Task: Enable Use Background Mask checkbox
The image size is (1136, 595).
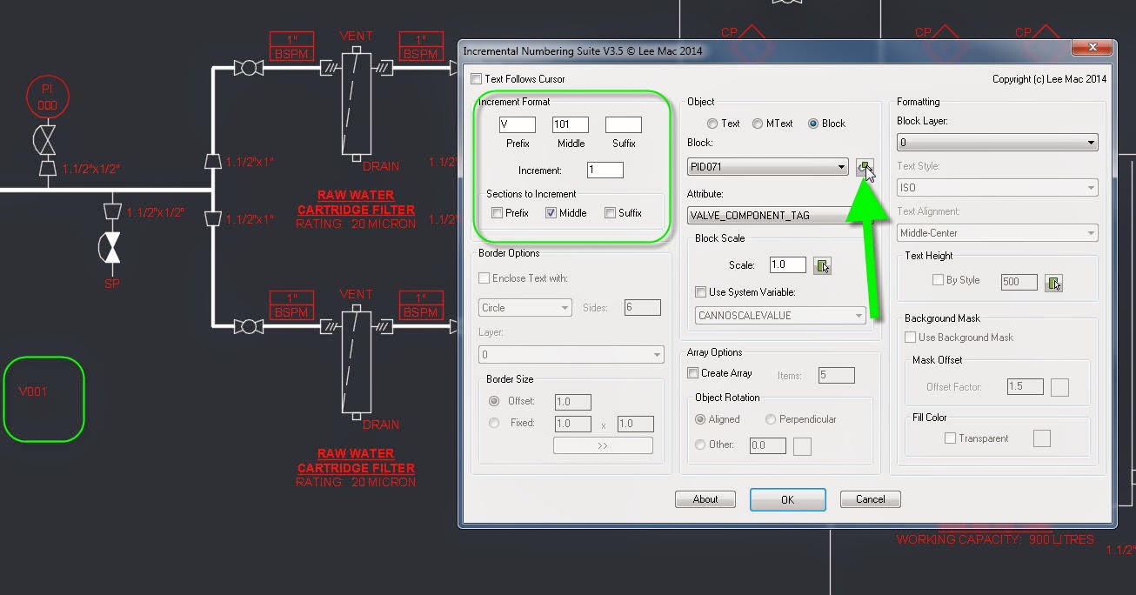Action: coord(910,338)
